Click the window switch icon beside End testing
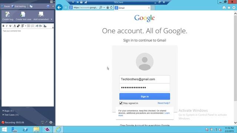Image resolution: width=237 pixels, height=133 pixels. pos(31,6)
